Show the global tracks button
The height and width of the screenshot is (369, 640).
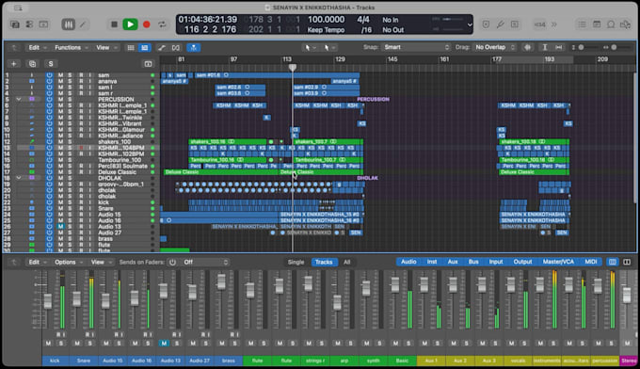[x=148, y=64]
